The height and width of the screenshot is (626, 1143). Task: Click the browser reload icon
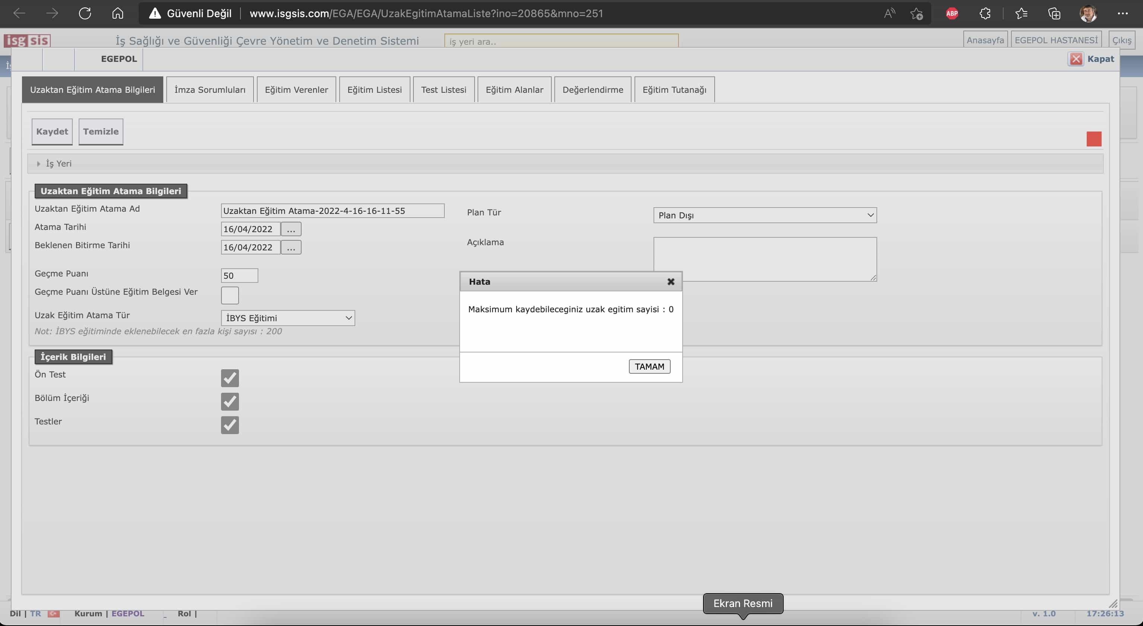tap(85, 13)
